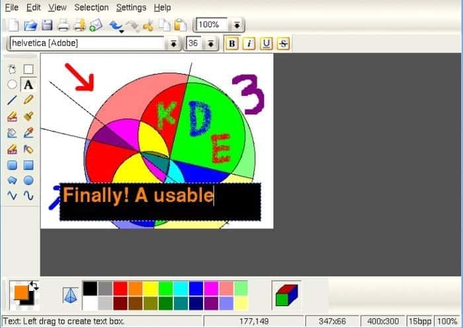Screen dimensions: 463x328
Task: Pick the yellow swatch in top row
Action: pos(151,288)
